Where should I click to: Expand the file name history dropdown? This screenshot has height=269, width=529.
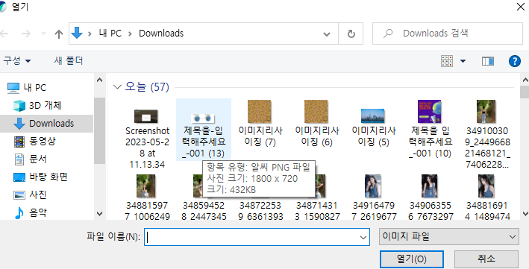[363, 237]
